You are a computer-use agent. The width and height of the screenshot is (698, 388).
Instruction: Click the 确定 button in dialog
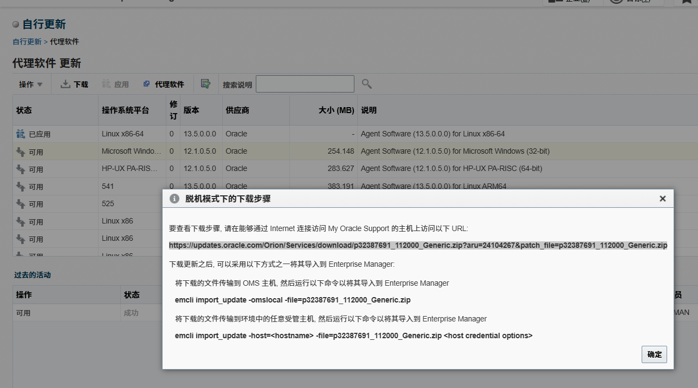654,354
